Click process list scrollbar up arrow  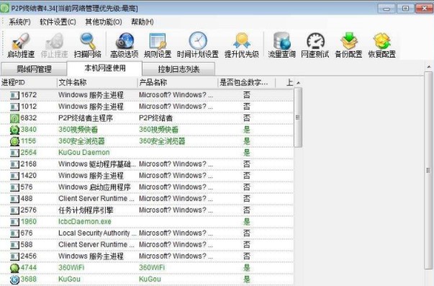(298, 83)
